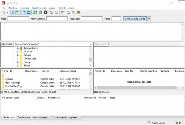
Task: Open the Site Manager dropdown arrow
Action: 7,12
